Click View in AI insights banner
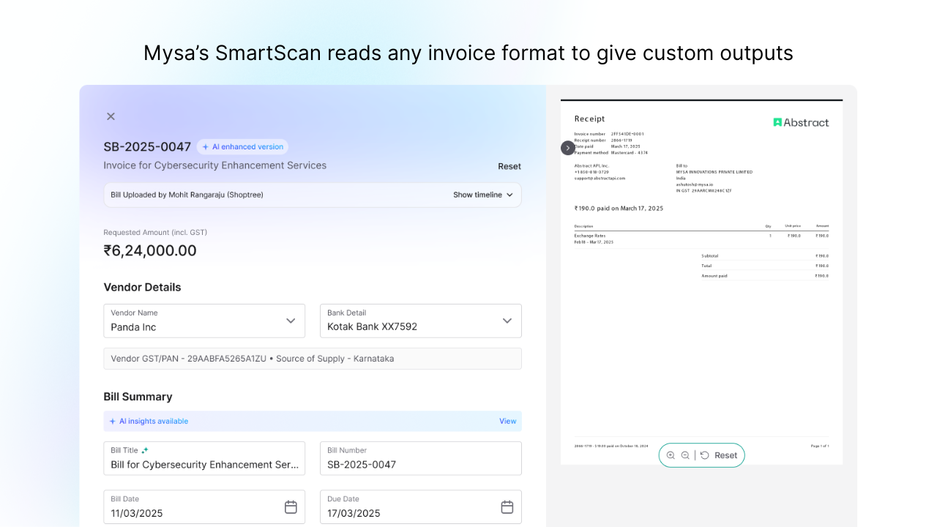Screen dimensions: 937x527 tap(508, 421)
